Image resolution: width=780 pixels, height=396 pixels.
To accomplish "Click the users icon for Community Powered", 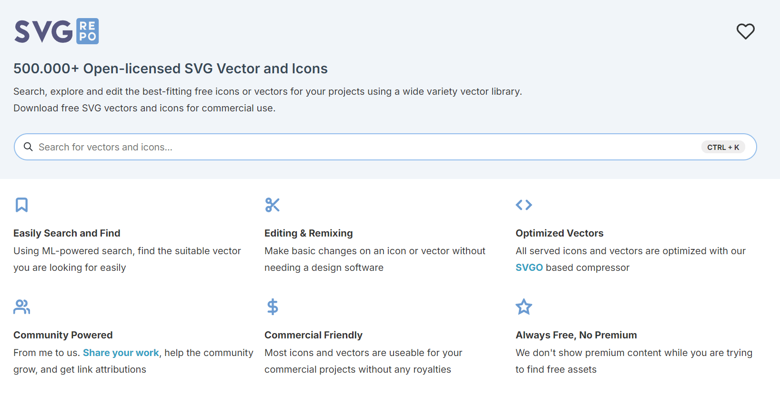I will 21,307.
